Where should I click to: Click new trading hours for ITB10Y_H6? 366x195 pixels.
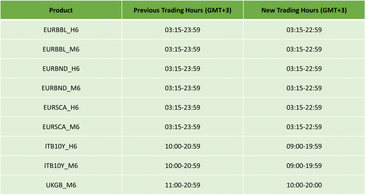pos(304,146)
